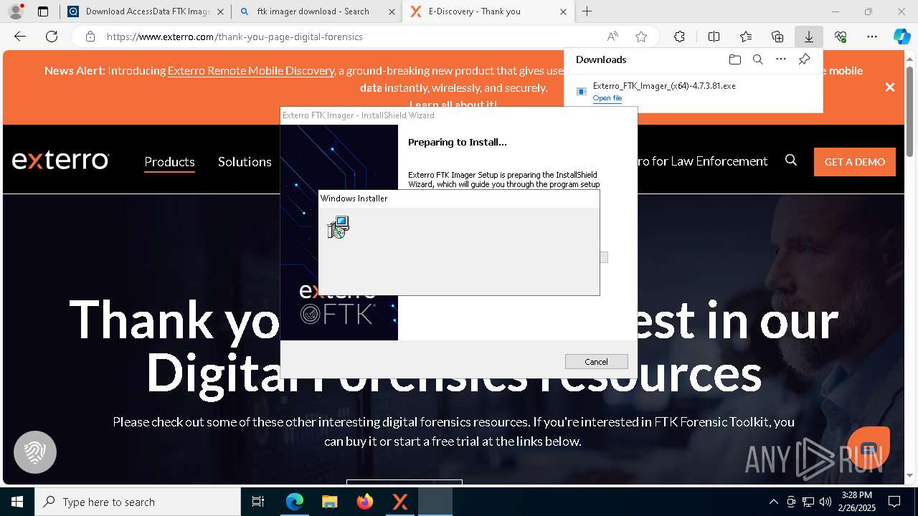Open Collections icon in toolbar
This screenshot has height=516, width=918.
coord(777,37)
